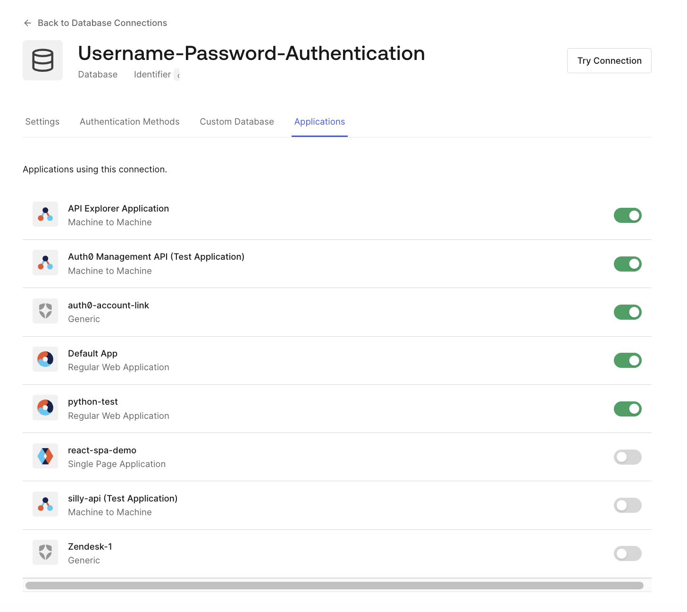The height and width of the screenshot is (612, 687).
Task: Click 'Generic' under auth0-account-link
Action: coord(84,319)
